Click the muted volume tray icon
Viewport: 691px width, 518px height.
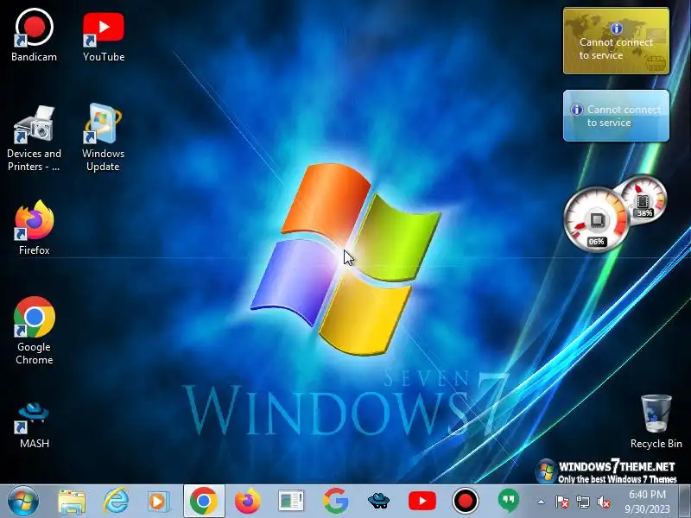(x=603, y=502)
